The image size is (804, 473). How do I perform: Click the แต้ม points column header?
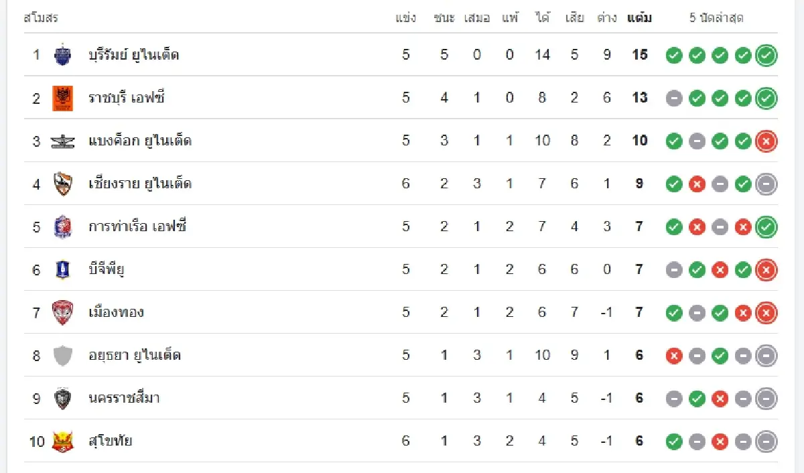(639, 18)
